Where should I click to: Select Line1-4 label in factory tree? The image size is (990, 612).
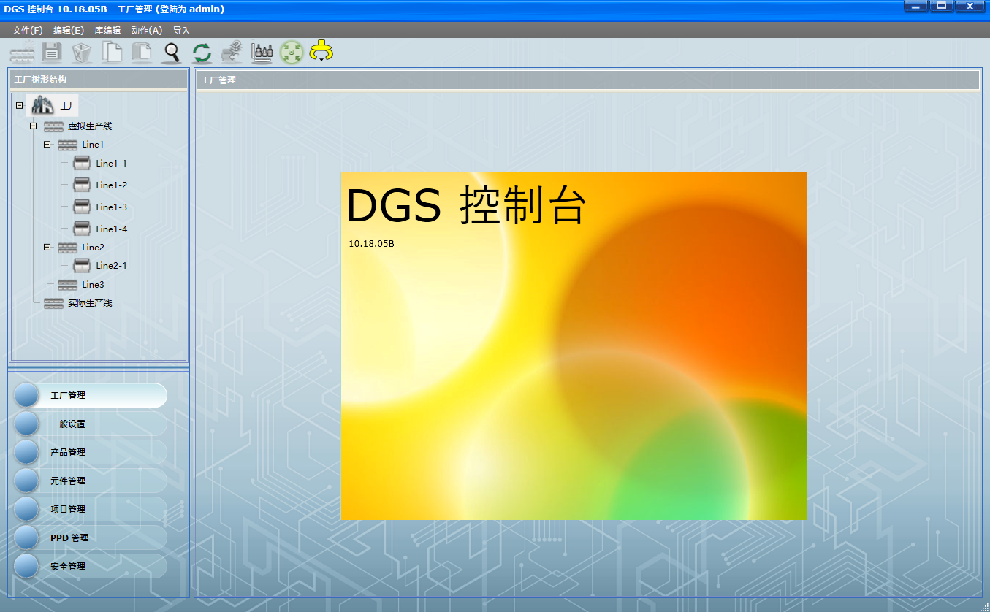[111, 229]
